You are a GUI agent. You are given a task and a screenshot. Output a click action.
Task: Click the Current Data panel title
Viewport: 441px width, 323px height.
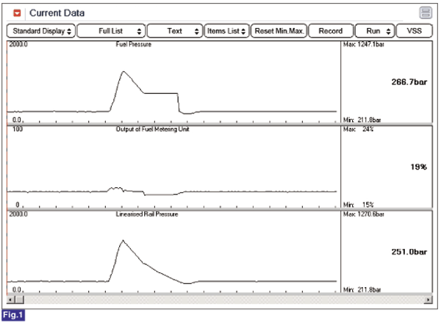(57, 13)
